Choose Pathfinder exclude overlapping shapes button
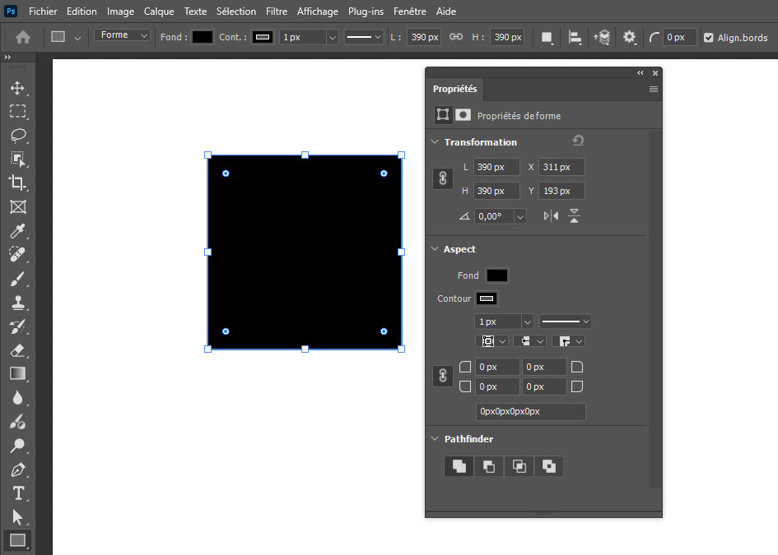 coord(549,466)
